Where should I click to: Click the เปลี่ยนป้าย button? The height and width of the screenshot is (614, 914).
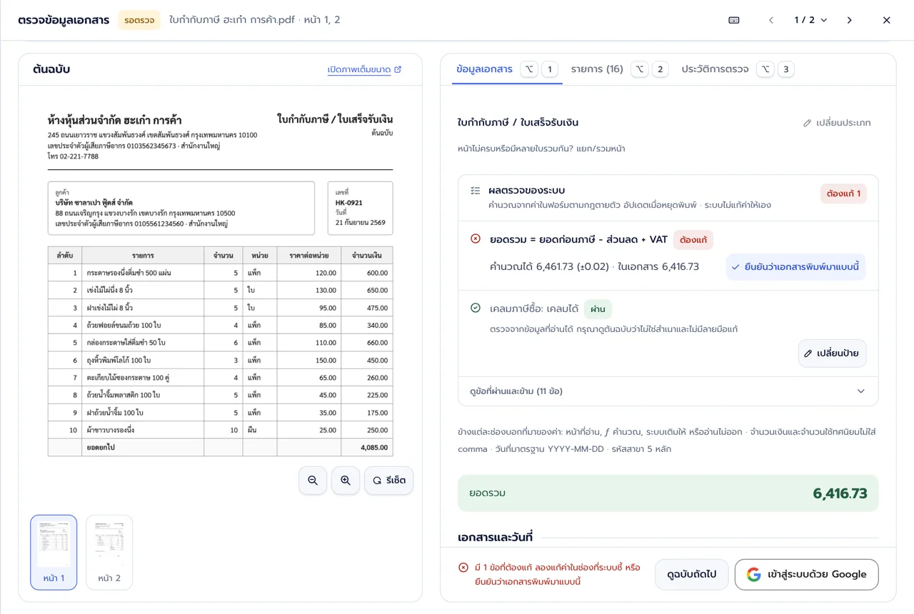(x=833, y=353)
